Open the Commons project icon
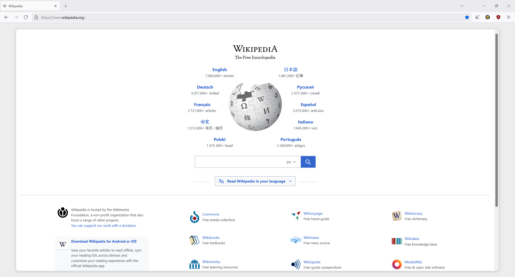 click(194, 217)
